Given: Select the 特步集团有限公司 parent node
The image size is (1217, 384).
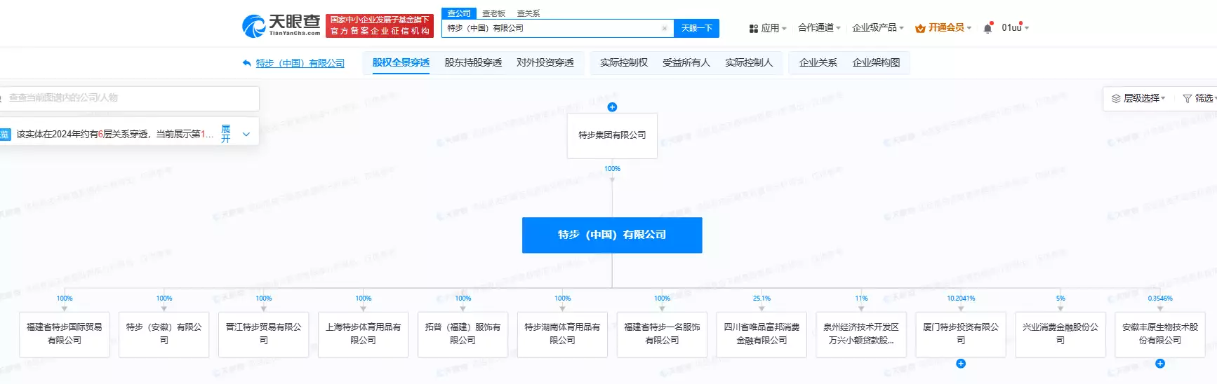Looking at the screenshot, I should pos(612,135).
